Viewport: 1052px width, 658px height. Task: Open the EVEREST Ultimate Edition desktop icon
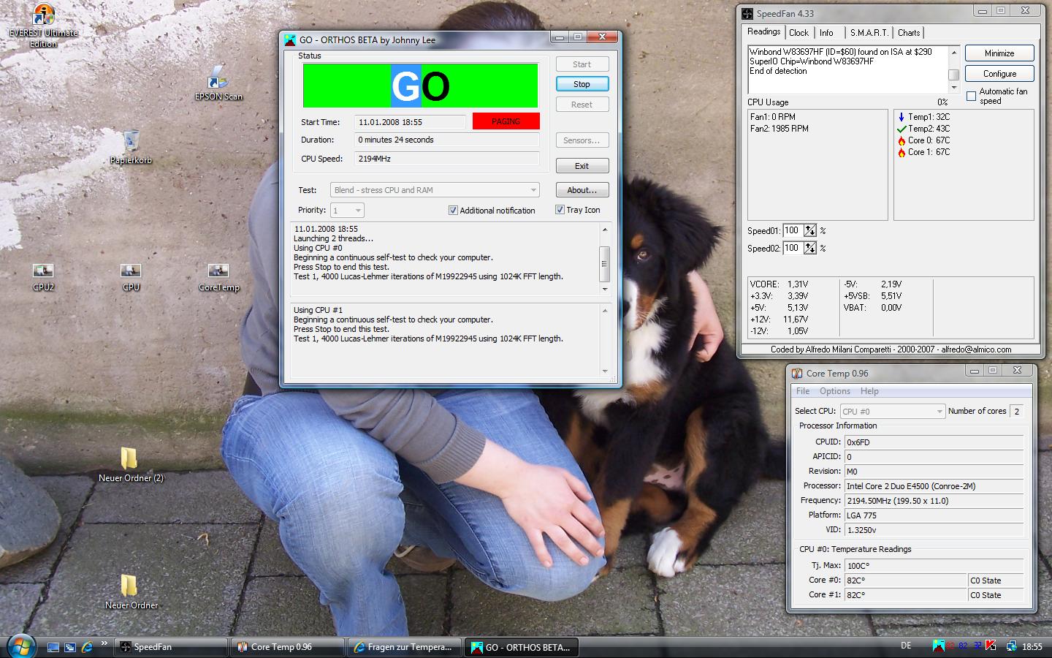tap(43, 26)
